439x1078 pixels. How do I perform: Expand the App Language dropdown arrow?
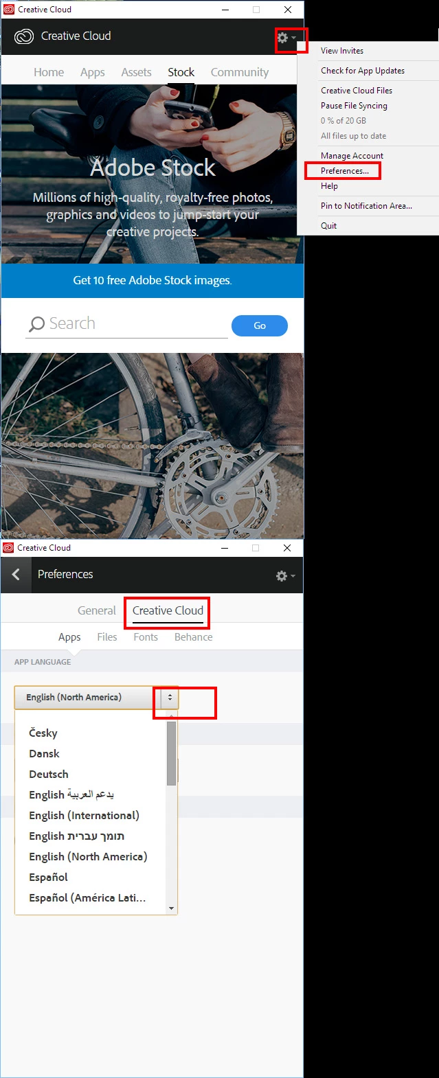click(x=170, y=698)
